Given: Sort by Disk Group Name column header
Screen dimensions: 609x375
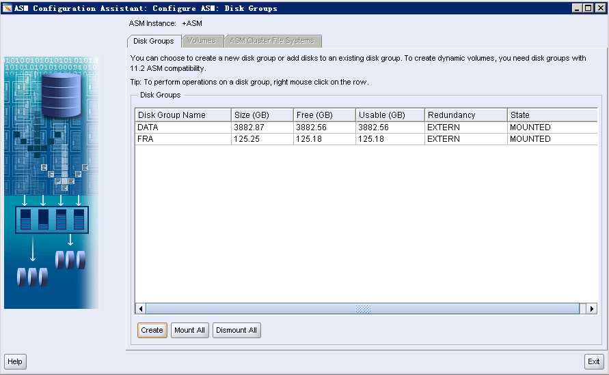Looking at the screenshot, I should (x=183, y=115).
